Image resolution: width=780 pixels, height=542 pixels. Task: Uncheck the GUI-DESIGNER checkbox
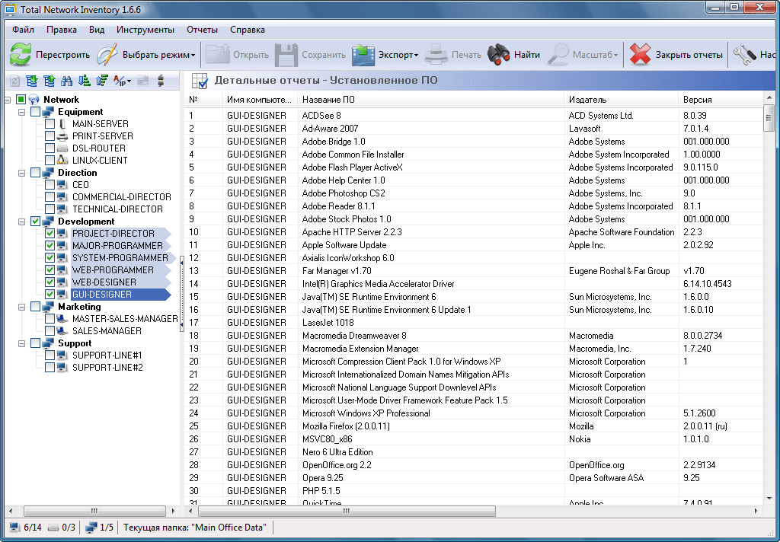coord(50,294)
